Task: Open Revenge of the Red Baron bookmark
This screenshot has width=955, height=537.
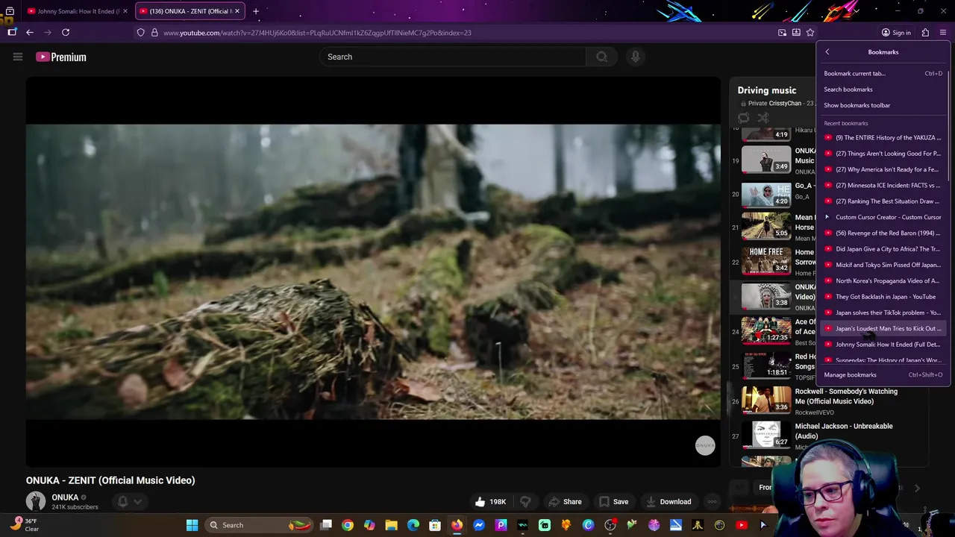Action: tap(883, 233)
